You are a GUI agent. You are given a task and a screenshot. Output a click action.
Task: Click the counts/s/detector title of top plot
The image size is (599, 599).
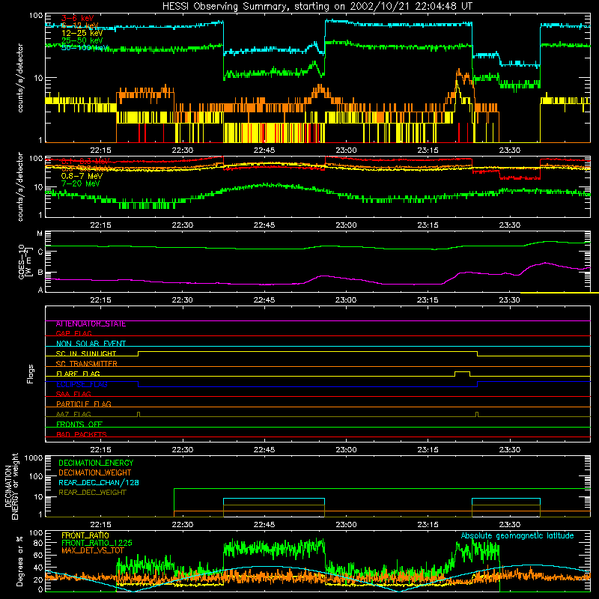click(20, 78)
